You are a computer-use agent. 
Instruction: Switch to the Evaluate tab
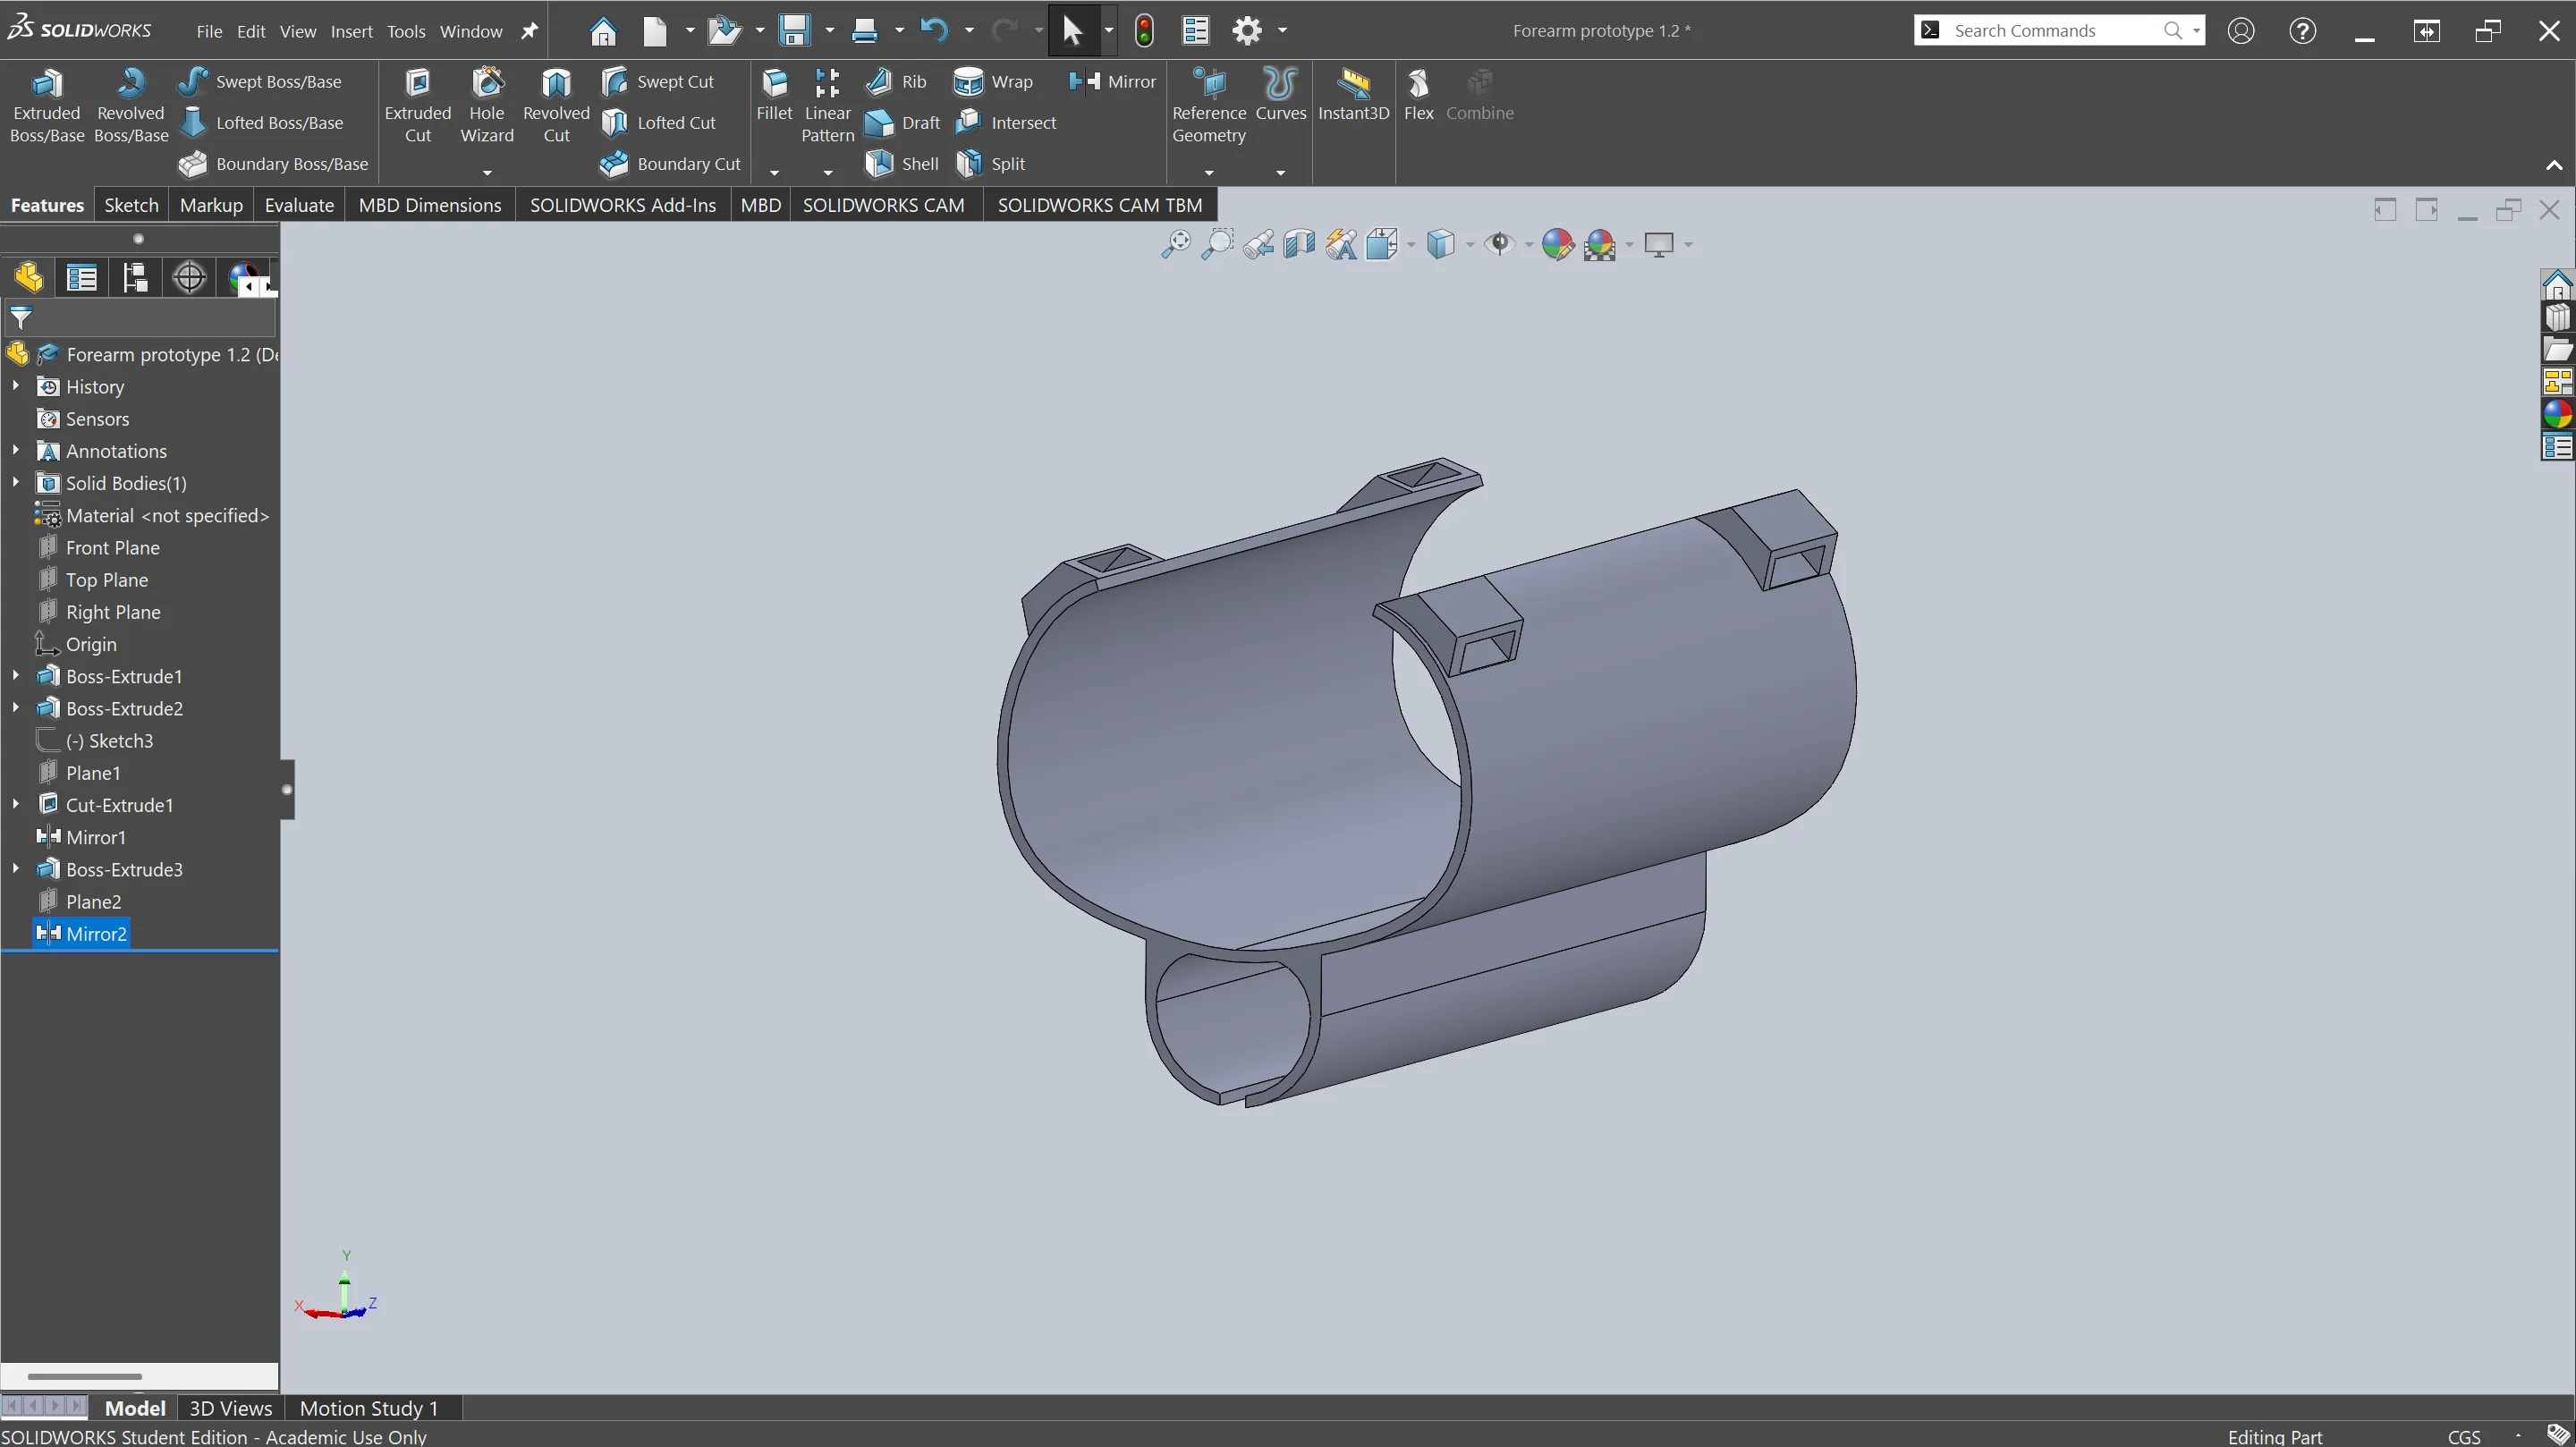(x=299, y=205)
